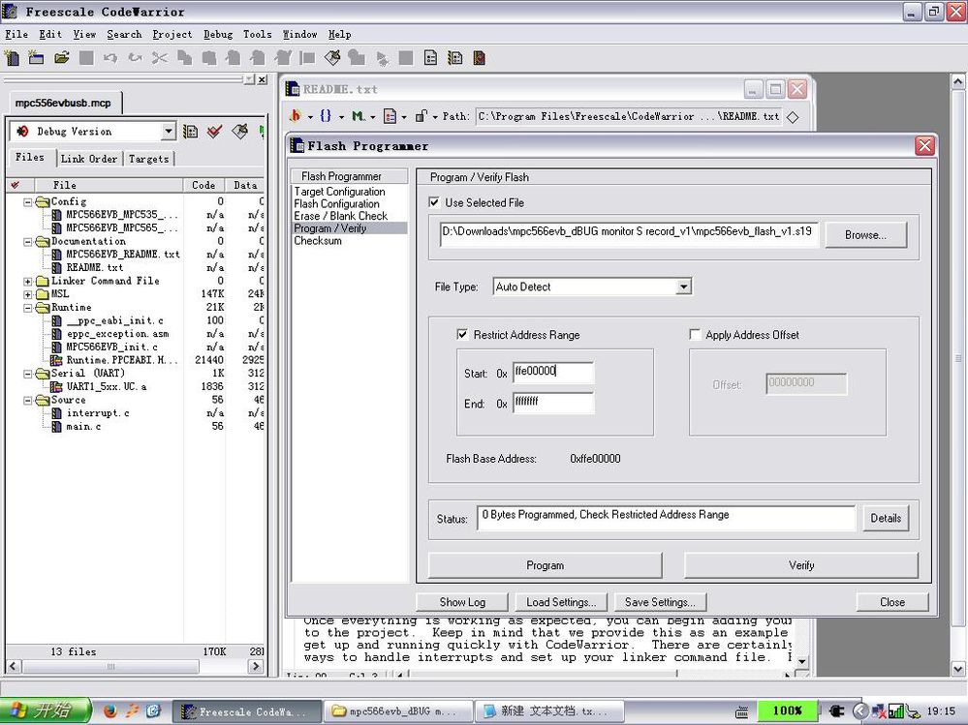Close the project panel with the X icon
This screenshot has width=968, height=725.
point(263,79)
